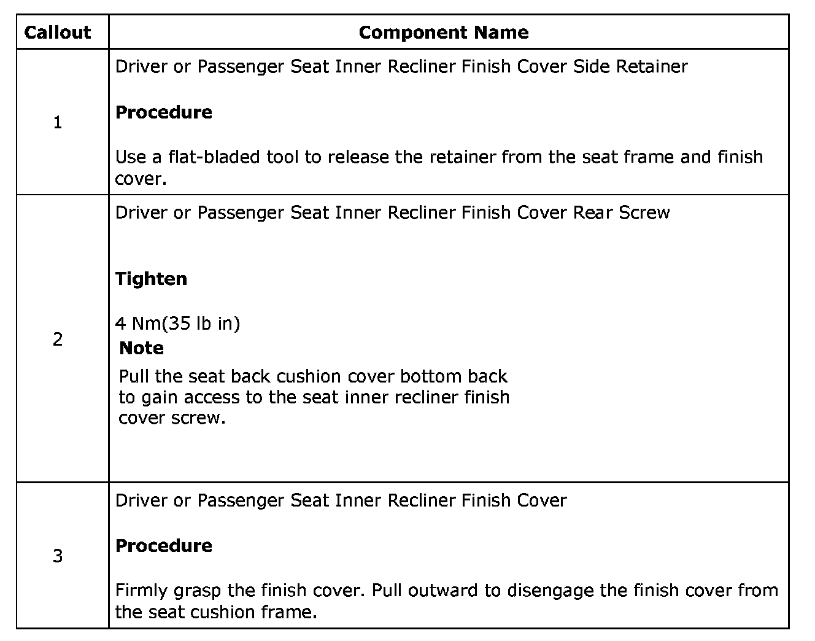Click the Callout column header
Screen dimensions: 815x641
(58, 33)
